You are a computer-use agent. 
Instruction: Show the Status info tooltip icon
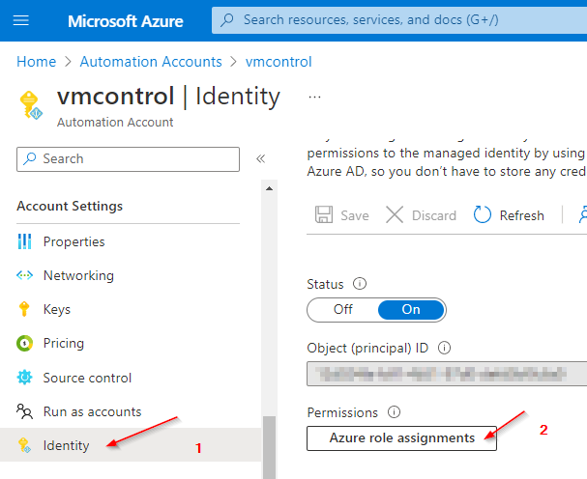[360, 284]
